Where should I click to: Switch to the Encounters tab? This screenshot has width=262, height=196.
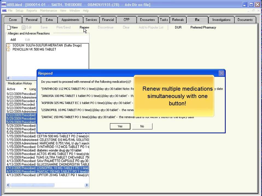pyautogui.click(x=147, y=20)
